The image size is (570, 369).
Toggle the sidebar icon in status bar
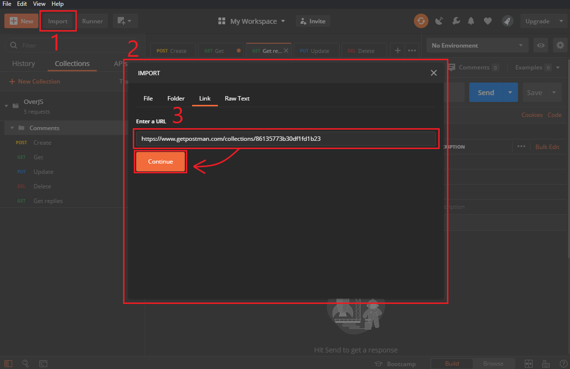click(x=8, y=364)
